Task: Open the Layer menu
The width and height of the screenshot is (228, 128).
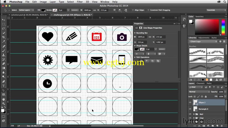Action: point(53,2)
